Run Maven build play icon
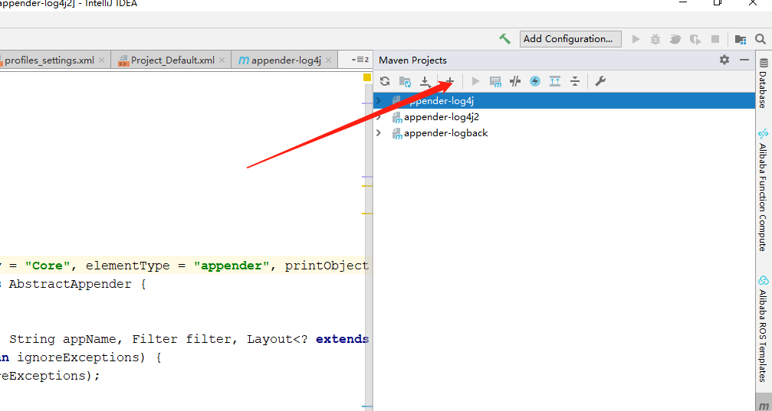This screenshot has width=772, height=411. [x=475, y=81]
